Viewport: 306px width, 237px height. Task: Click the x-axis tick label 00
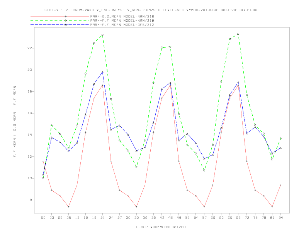(43, 218)
